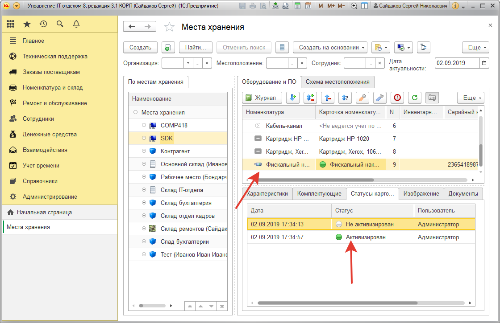Open the Favorites star in the tools panel
Image resolution: width=500 pixels, height=323 pixels.
pyautogui.click(x=27, y=24)
